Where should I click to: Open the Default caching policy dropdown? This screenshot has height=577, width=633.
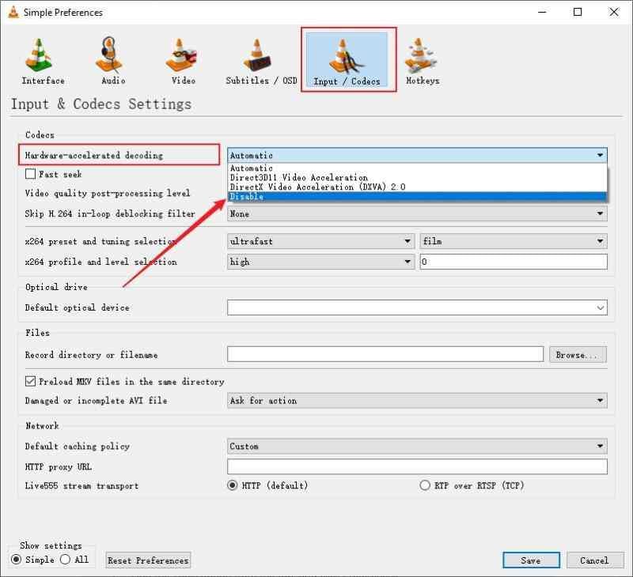[417, 447]
